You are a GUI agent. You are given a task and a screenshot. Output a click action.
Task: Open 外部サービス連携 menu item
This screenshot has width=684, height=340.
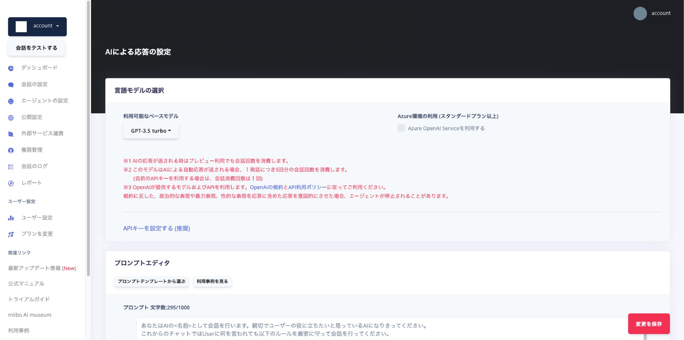[42, 133]
